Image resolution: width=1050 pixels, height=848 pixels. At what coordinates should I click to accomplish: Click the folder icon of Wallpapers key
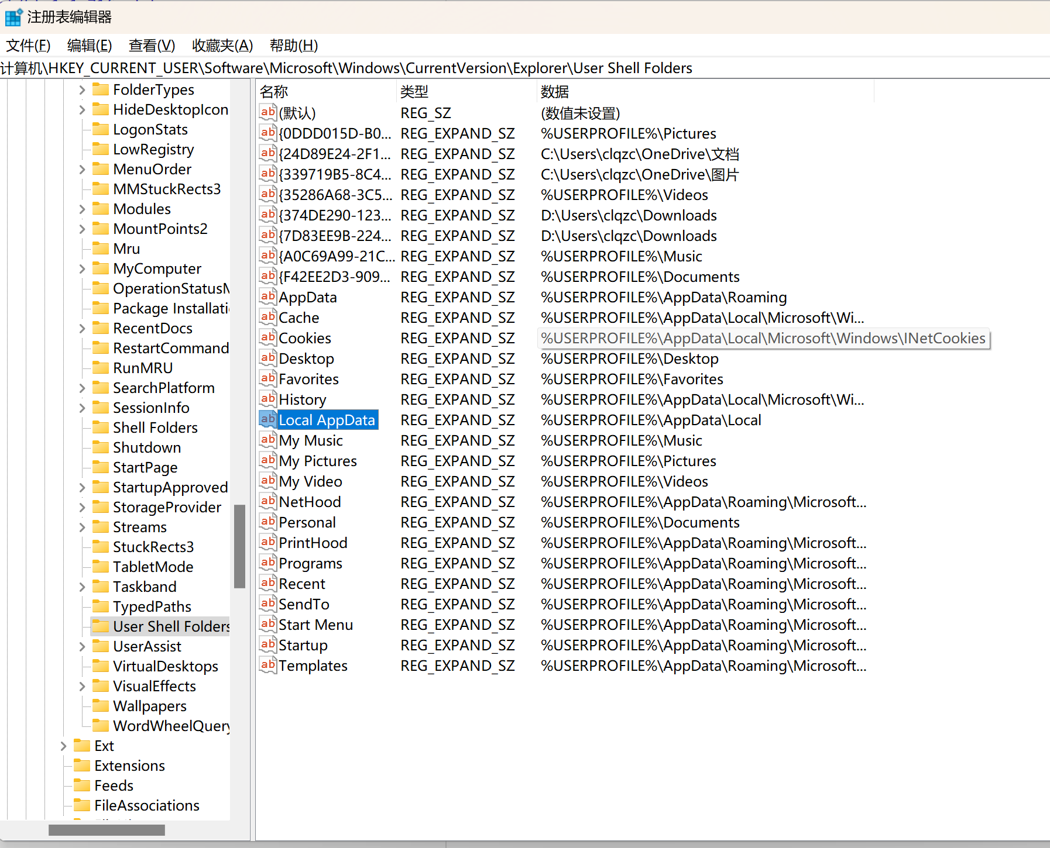tap(101, 705)
